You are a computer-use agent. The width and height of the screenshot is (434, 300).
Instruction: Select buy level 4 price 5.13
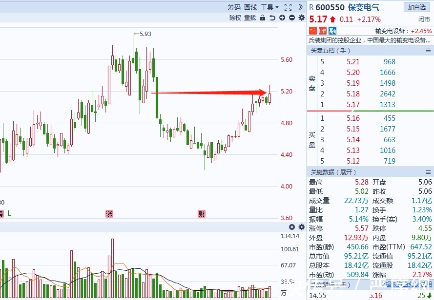353,150
